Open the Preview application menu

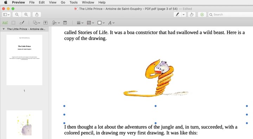pyautogui.click(x=18, y=2)
